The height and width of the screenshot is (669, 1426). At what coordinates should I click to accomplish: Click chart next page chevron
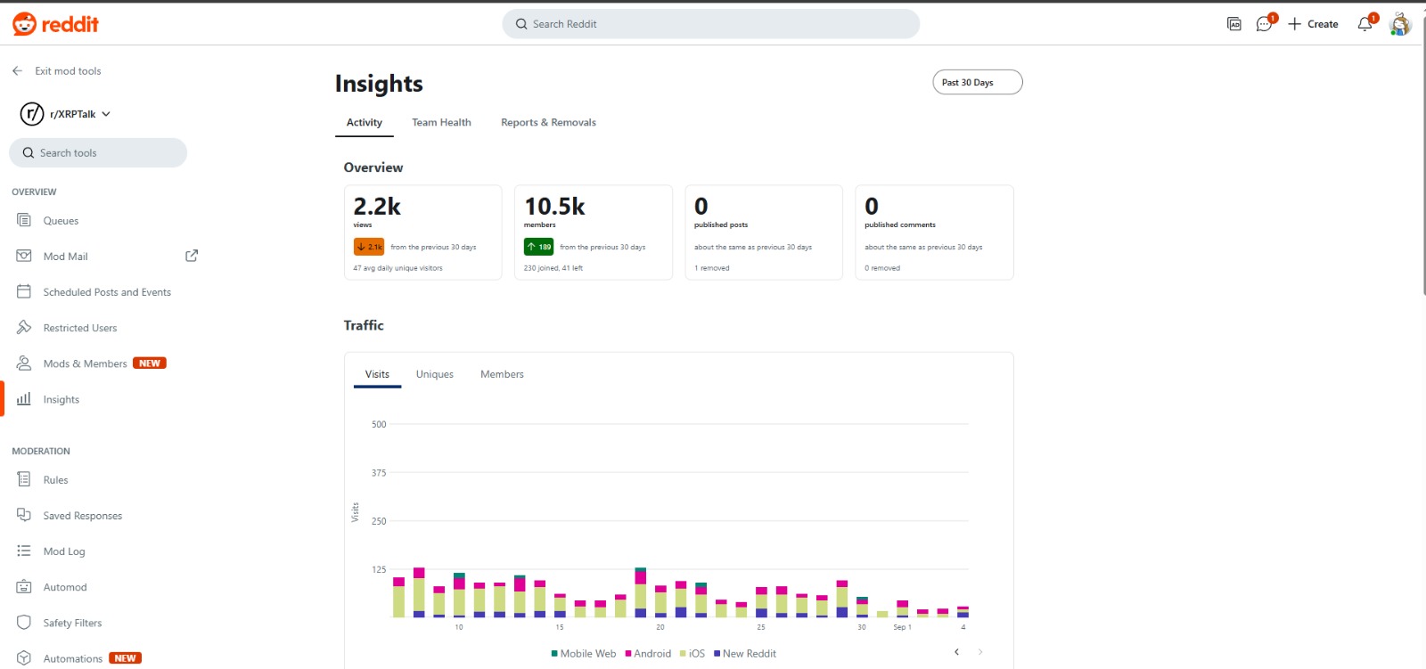tap(980, 652)
